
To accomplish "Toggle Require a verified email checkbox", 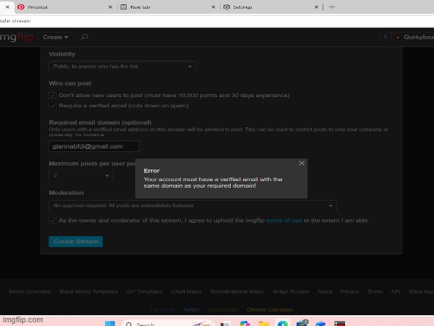I will [52, 106].
